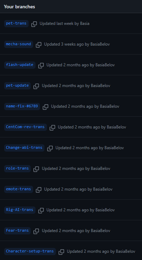Screen dimensions: 142x260
Task: Copy the Fear-trans branch name
Action: pos(36,231)
